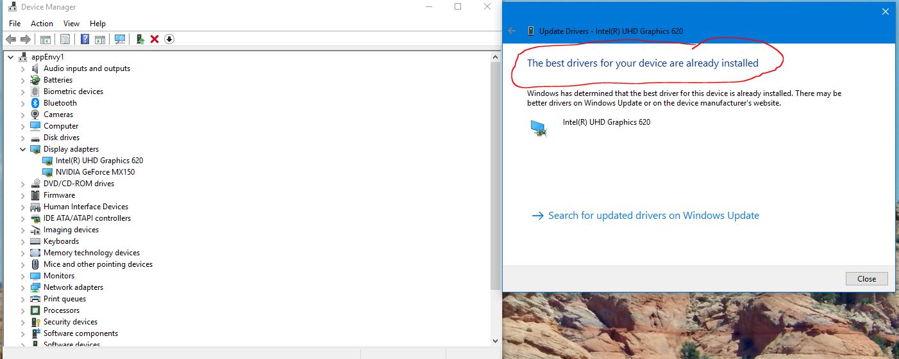Expand the Human Interface Devices category

(23, 207)
